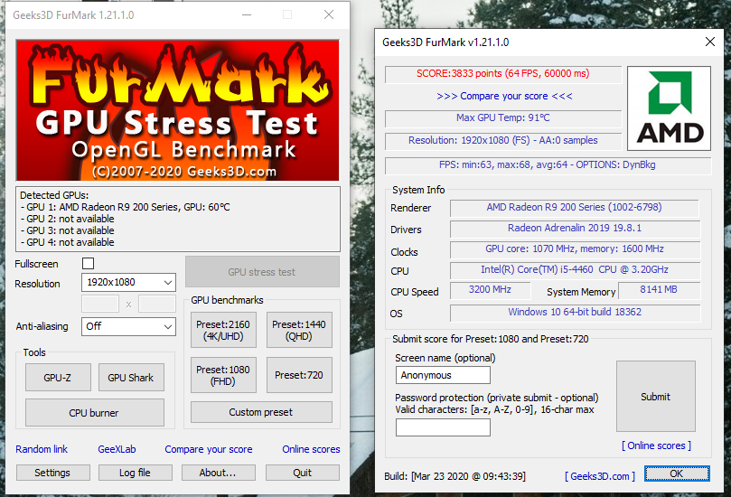Open Compare your score link in main window
731x497 pixels.
209,449
